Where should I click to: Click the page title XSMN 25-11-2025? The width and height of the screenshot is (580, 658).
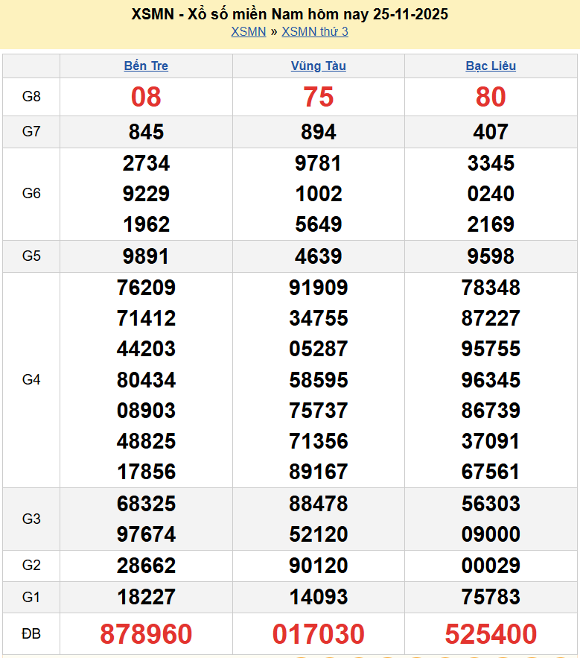(x=290, y=14)
